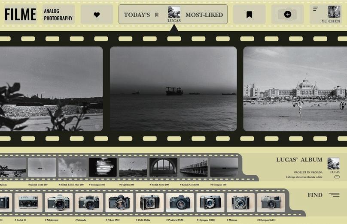Click the # Miranda camera tag

coord(81,220)
